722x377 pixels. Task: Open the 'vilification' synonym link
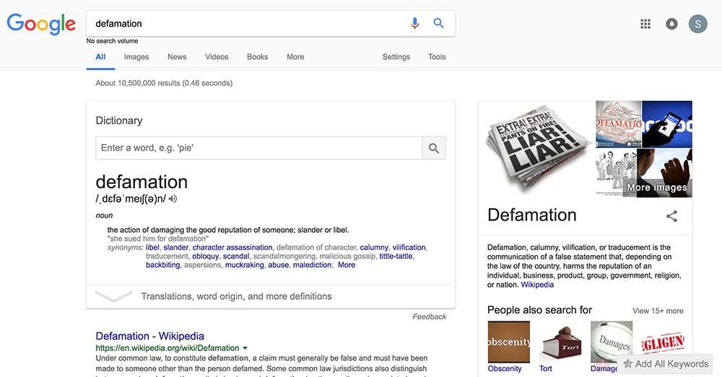tap(409, 247)
